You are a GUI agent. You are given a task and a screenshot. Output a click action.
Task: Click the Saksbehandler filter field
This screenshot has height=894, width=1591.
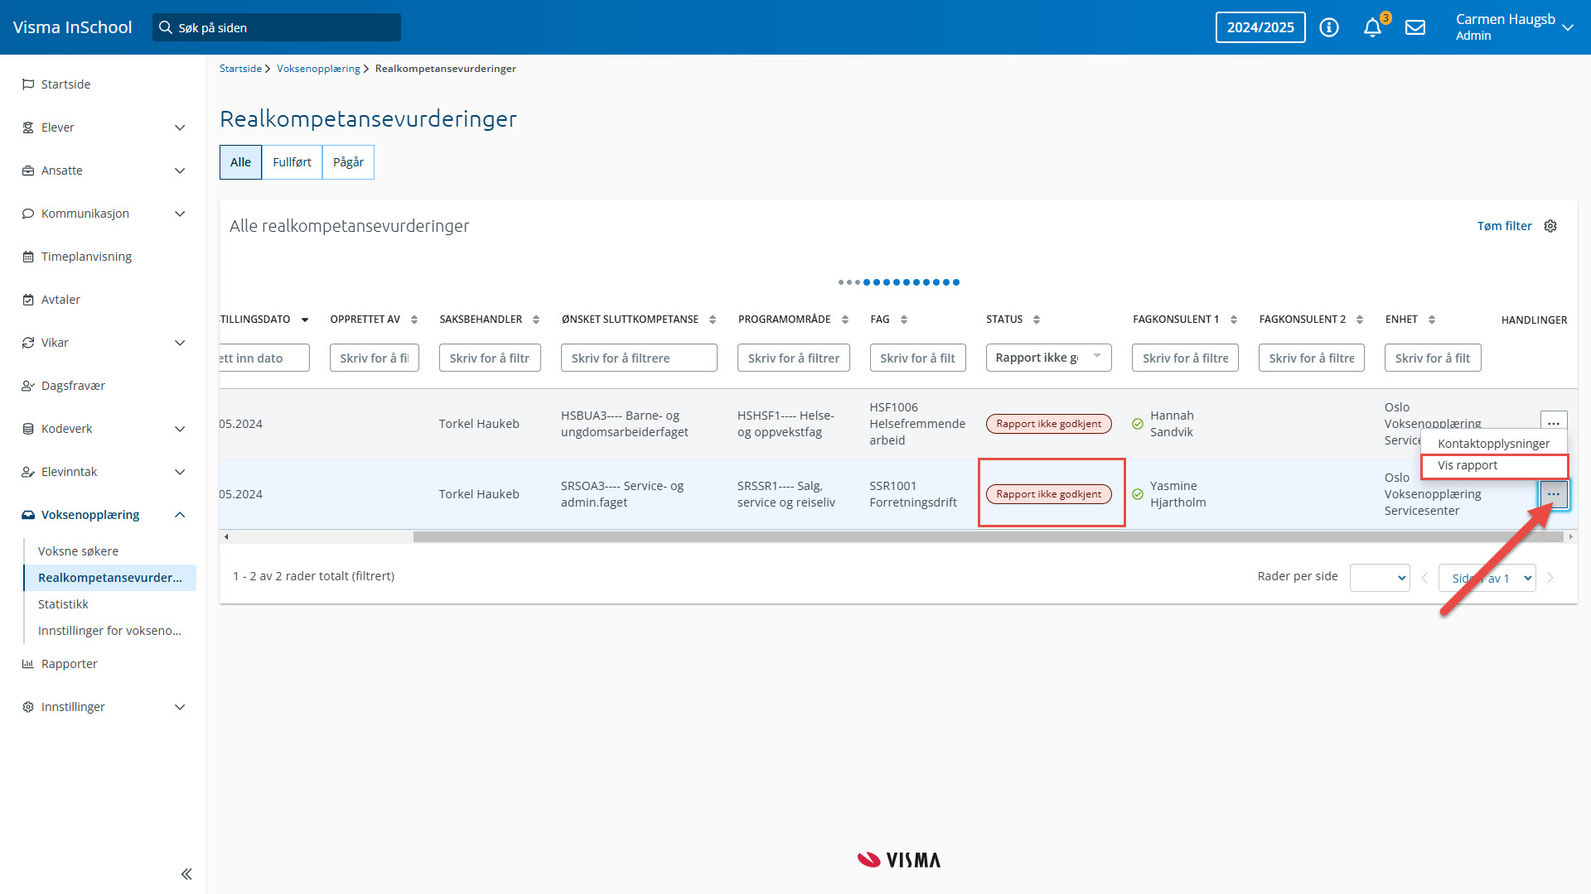[490, 358]
